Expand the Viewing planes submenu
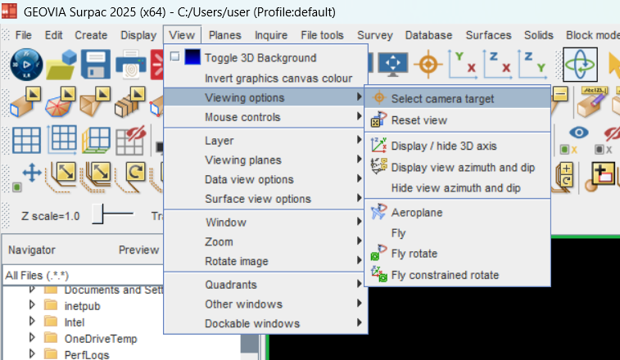This screenshot has width=620, height=360. pos(264,160)
